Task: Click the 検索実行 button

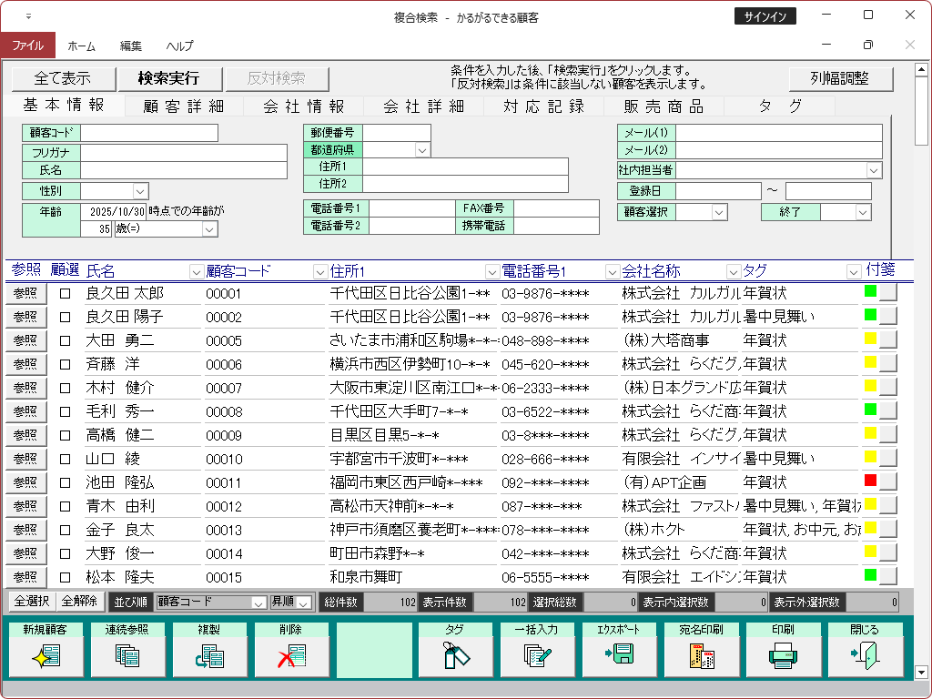Action: coord(168,78)
